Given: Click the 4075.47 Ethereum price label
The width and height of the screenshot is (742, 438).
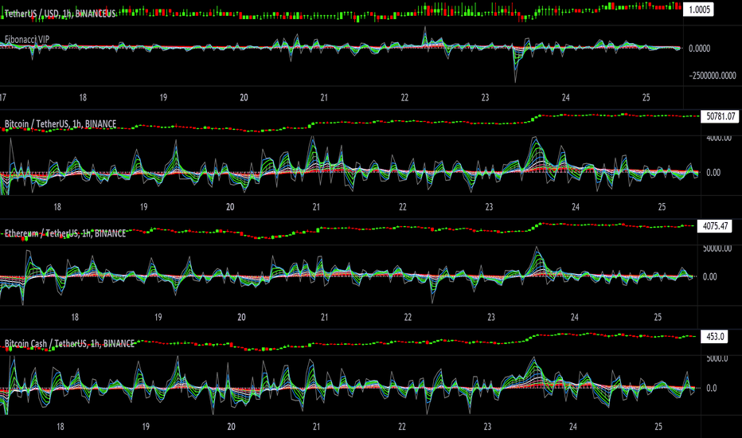Looking at the screenshot, I should coord(716,226).
